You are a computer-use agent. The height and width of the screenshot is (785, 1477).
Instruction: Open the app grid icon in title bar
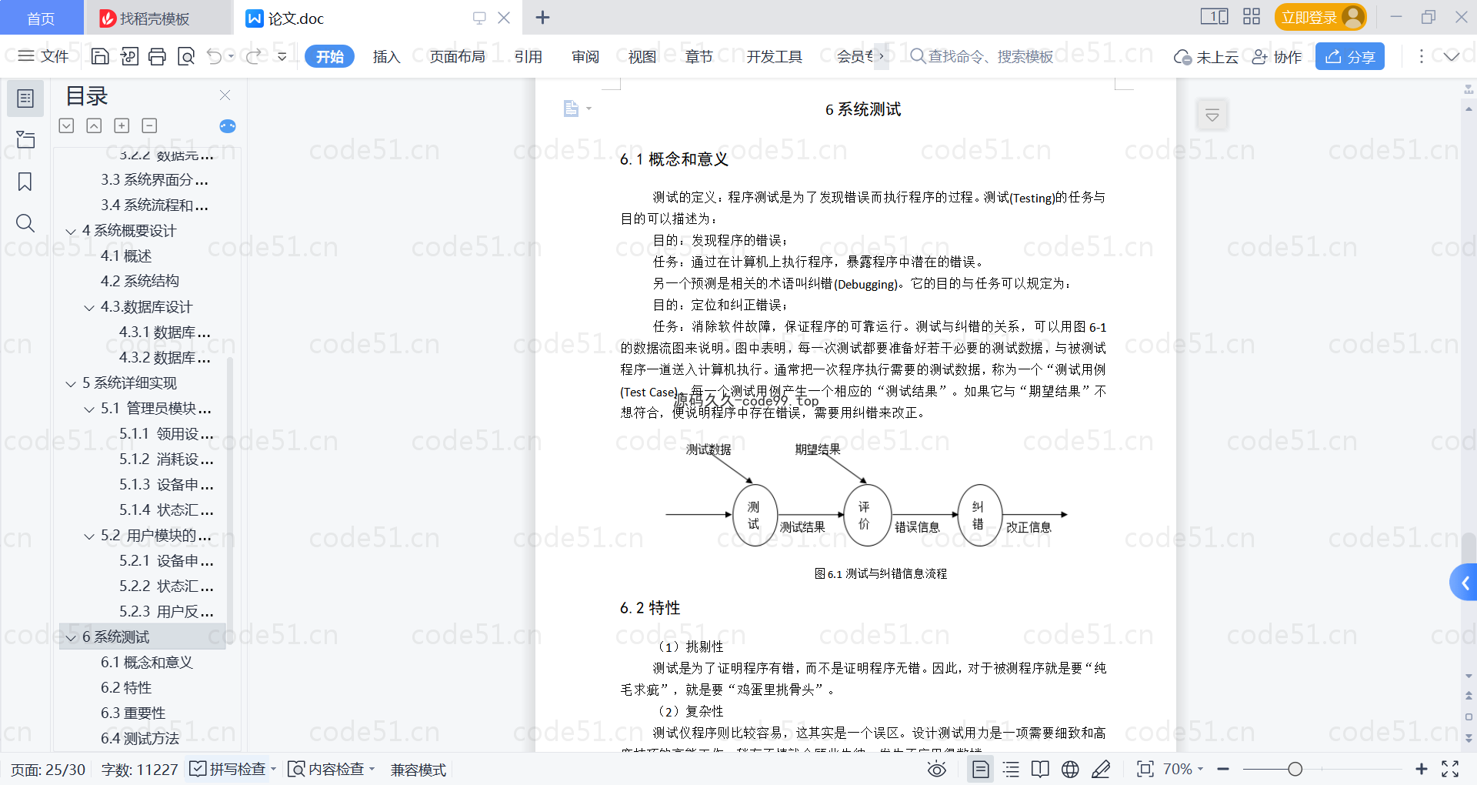(1252, 17)
